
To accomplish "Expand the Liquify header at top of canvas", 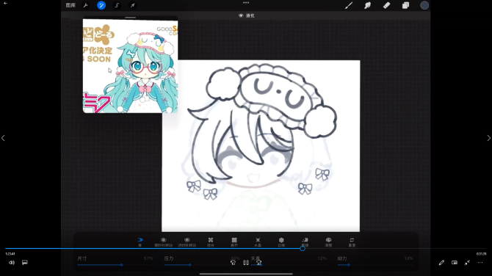I will 247,15.
